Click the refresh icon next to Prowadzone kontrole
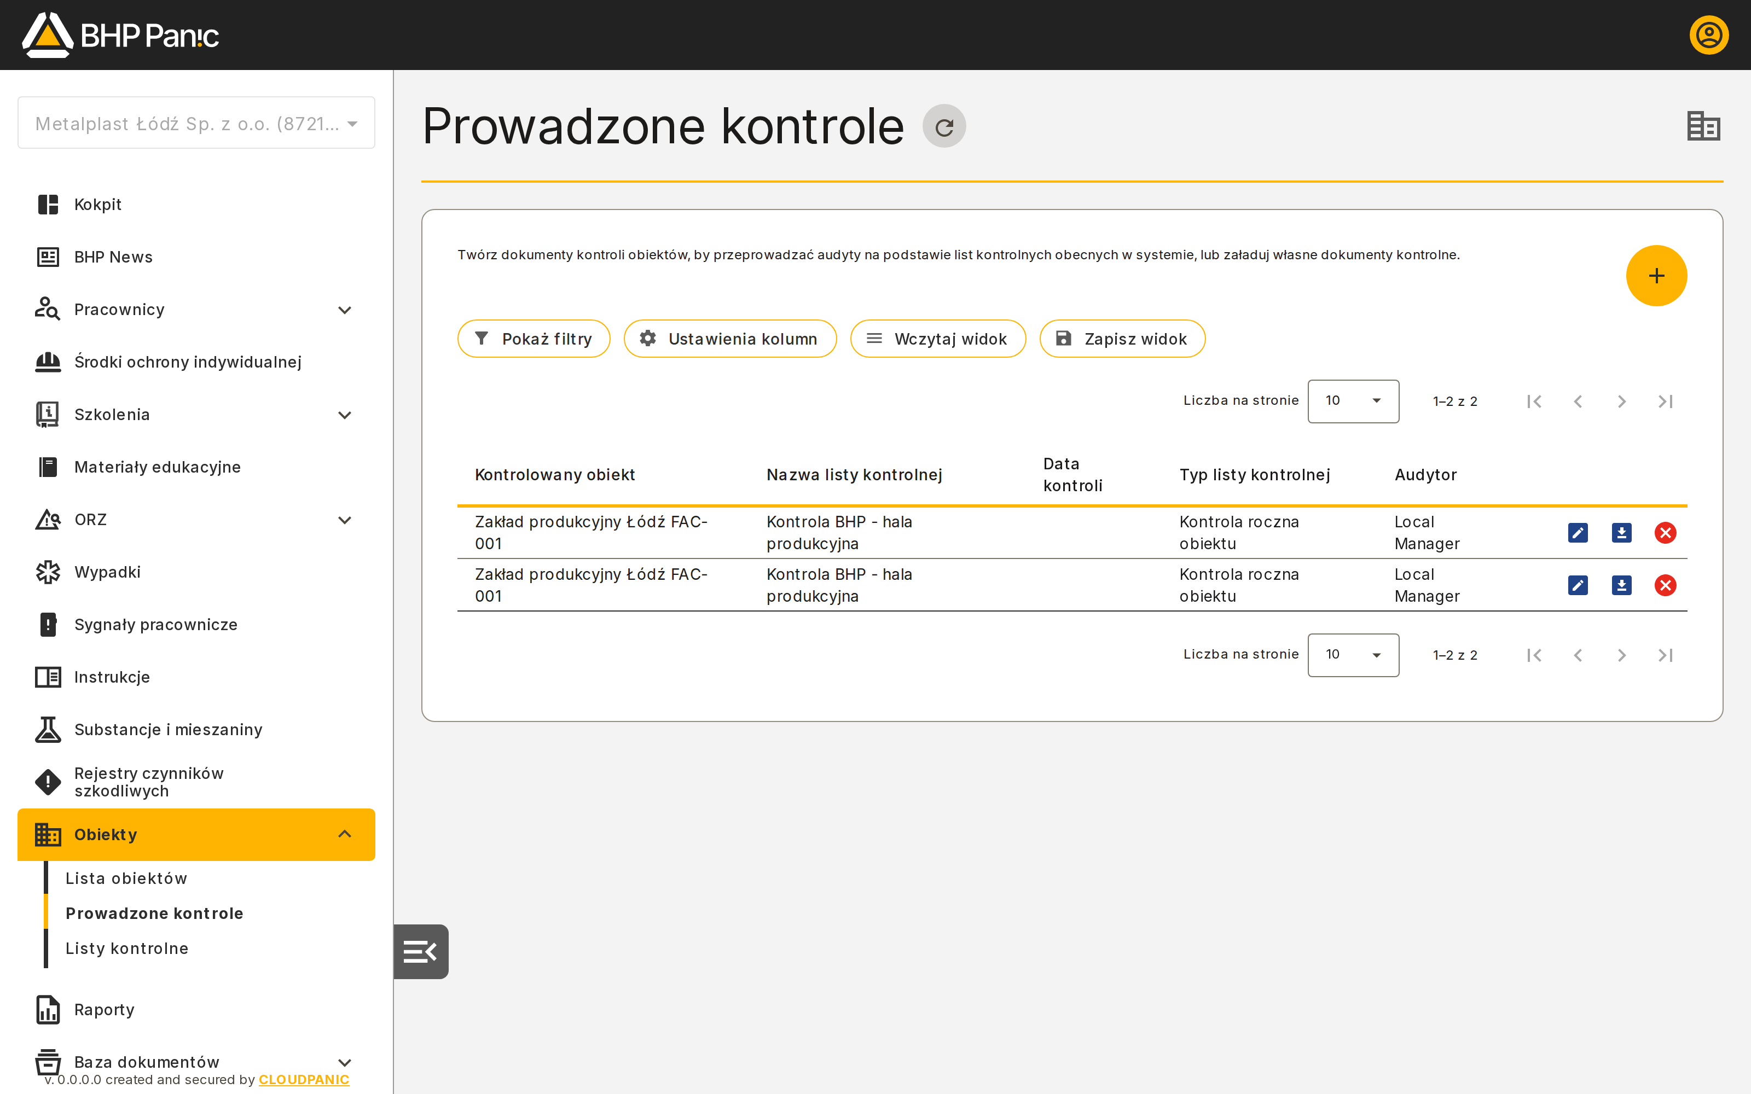 [943, 126]
